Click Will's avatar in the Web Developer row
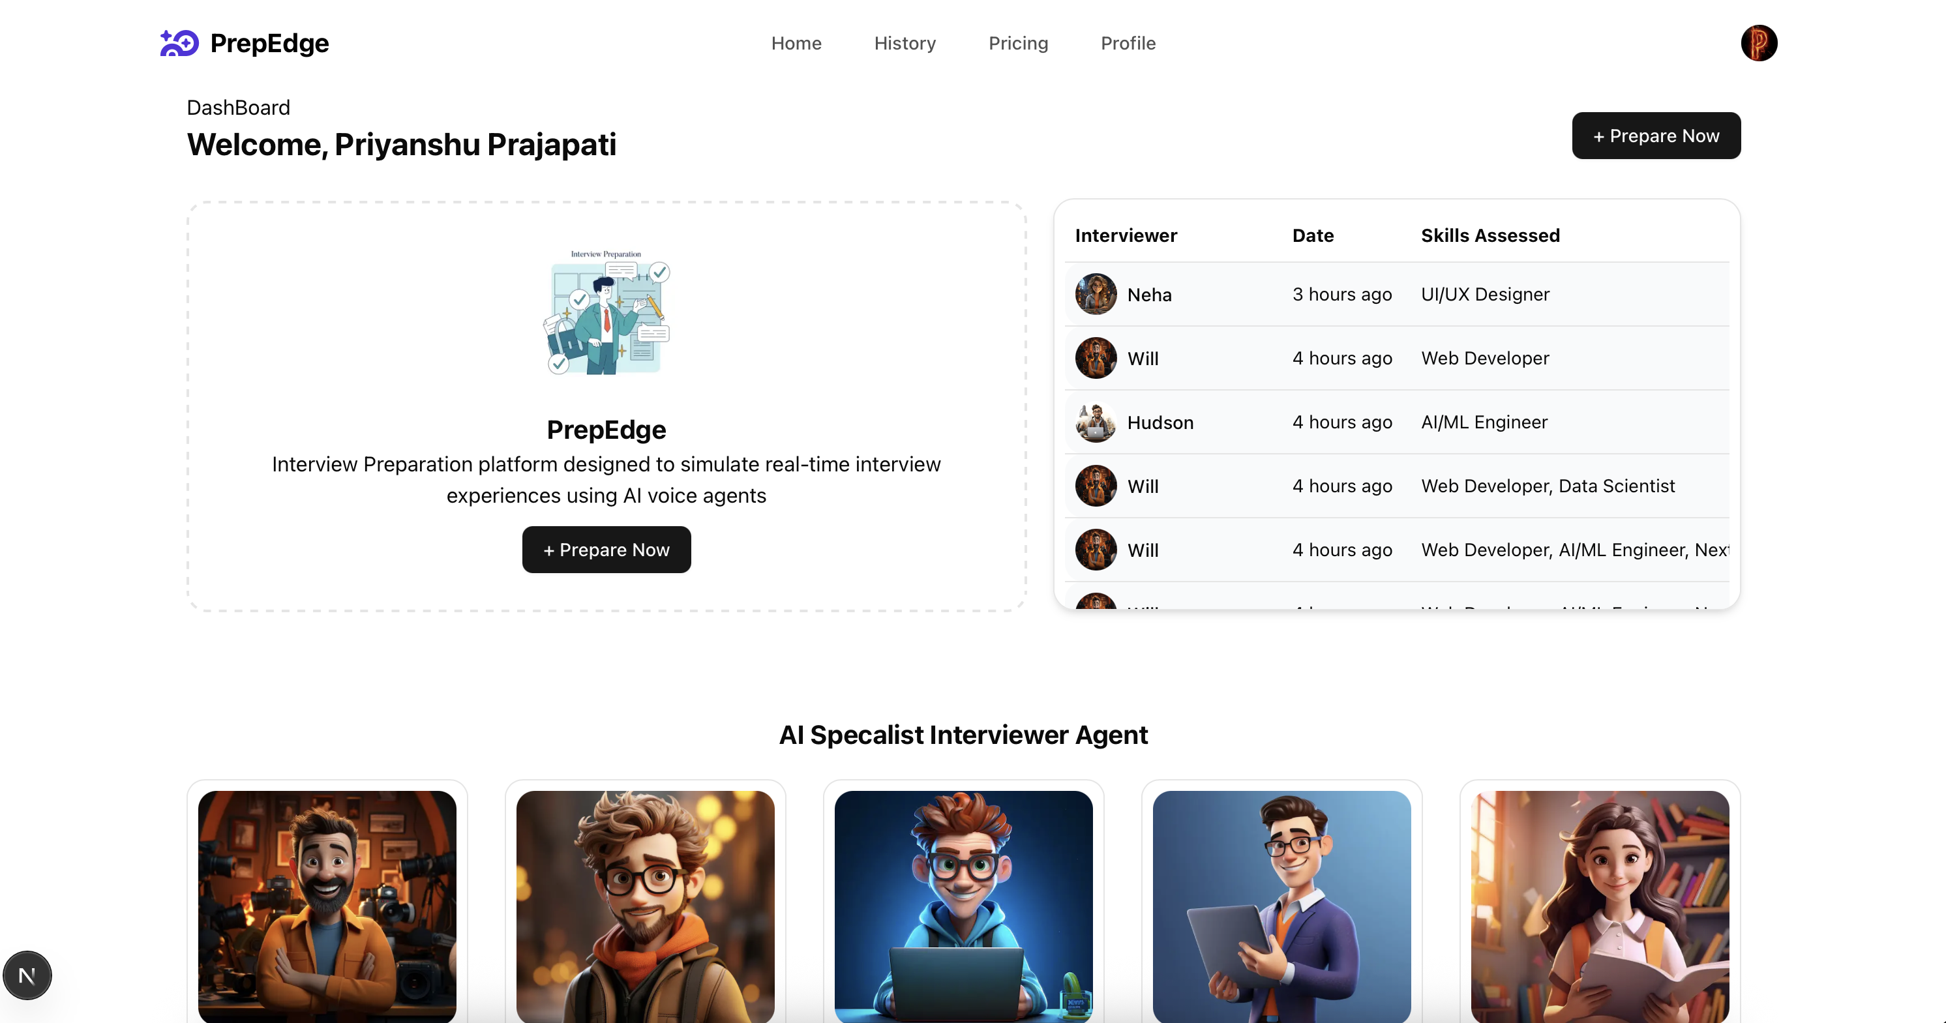The image size is (1946, 1023). (1096, 358)
